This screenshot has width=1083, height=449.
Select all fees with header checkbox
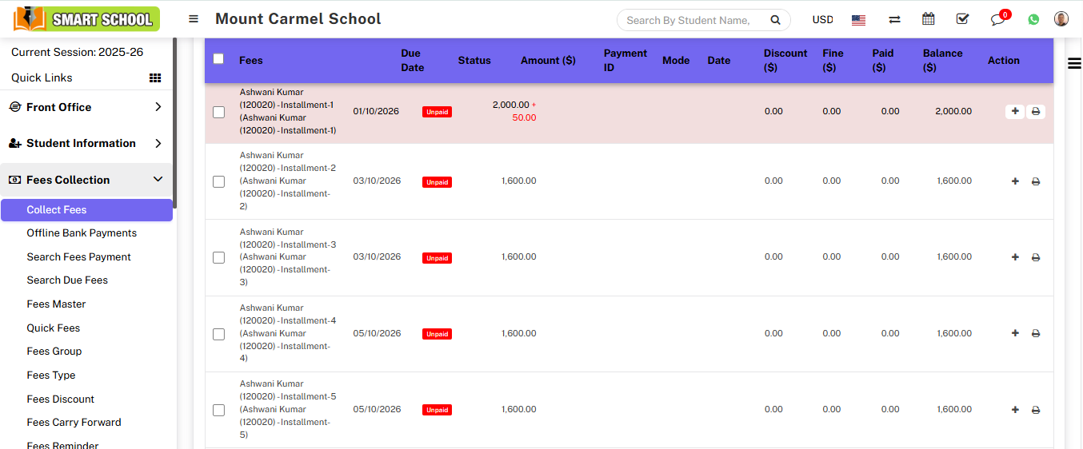[218, 59]
